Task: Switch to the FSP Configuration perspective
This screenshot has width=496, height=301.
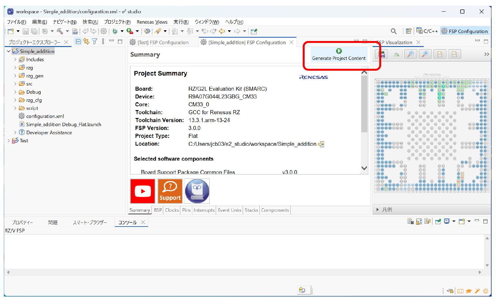Action: (x=465, y=31)
